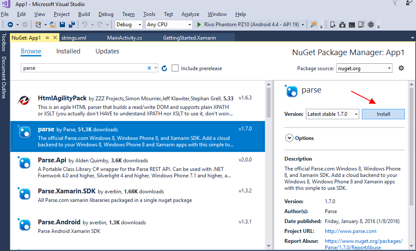Open Package source nuget.org dropdown
This screenshot has width=416, height=251.
364,68
